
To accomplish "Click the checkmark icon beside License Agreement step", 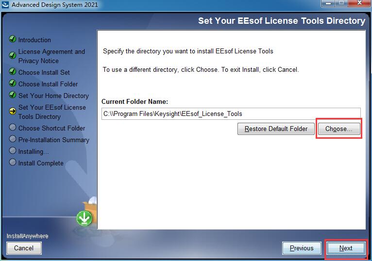I will click(x=13, y=55).
